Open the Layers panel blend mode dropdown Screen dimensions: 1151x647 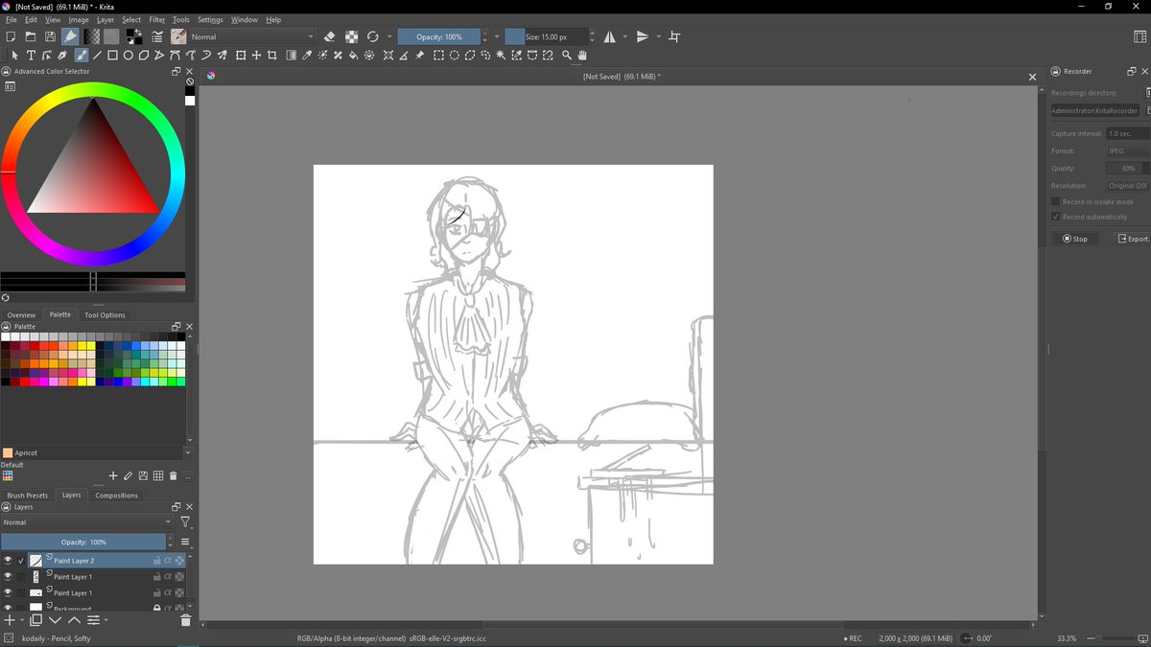tap(86, 522)
